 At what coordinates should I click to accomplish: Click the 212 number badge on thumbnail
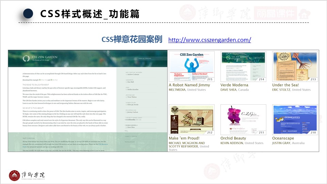(210, 133)
